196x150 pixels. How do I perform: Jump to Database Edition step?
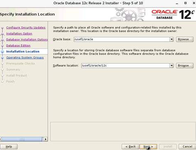click(x=18, y=45)
